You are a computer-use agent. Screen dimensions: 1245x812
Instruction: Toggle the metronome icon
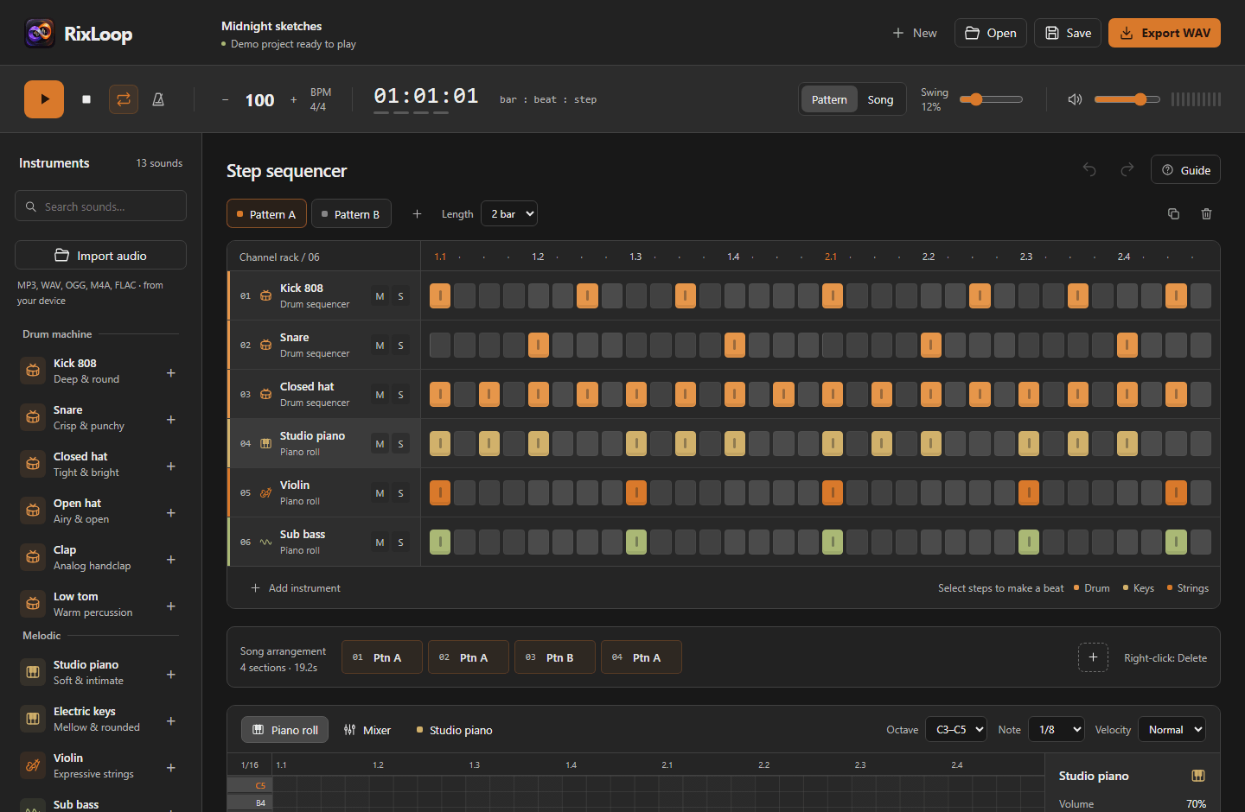coord(158,99)
